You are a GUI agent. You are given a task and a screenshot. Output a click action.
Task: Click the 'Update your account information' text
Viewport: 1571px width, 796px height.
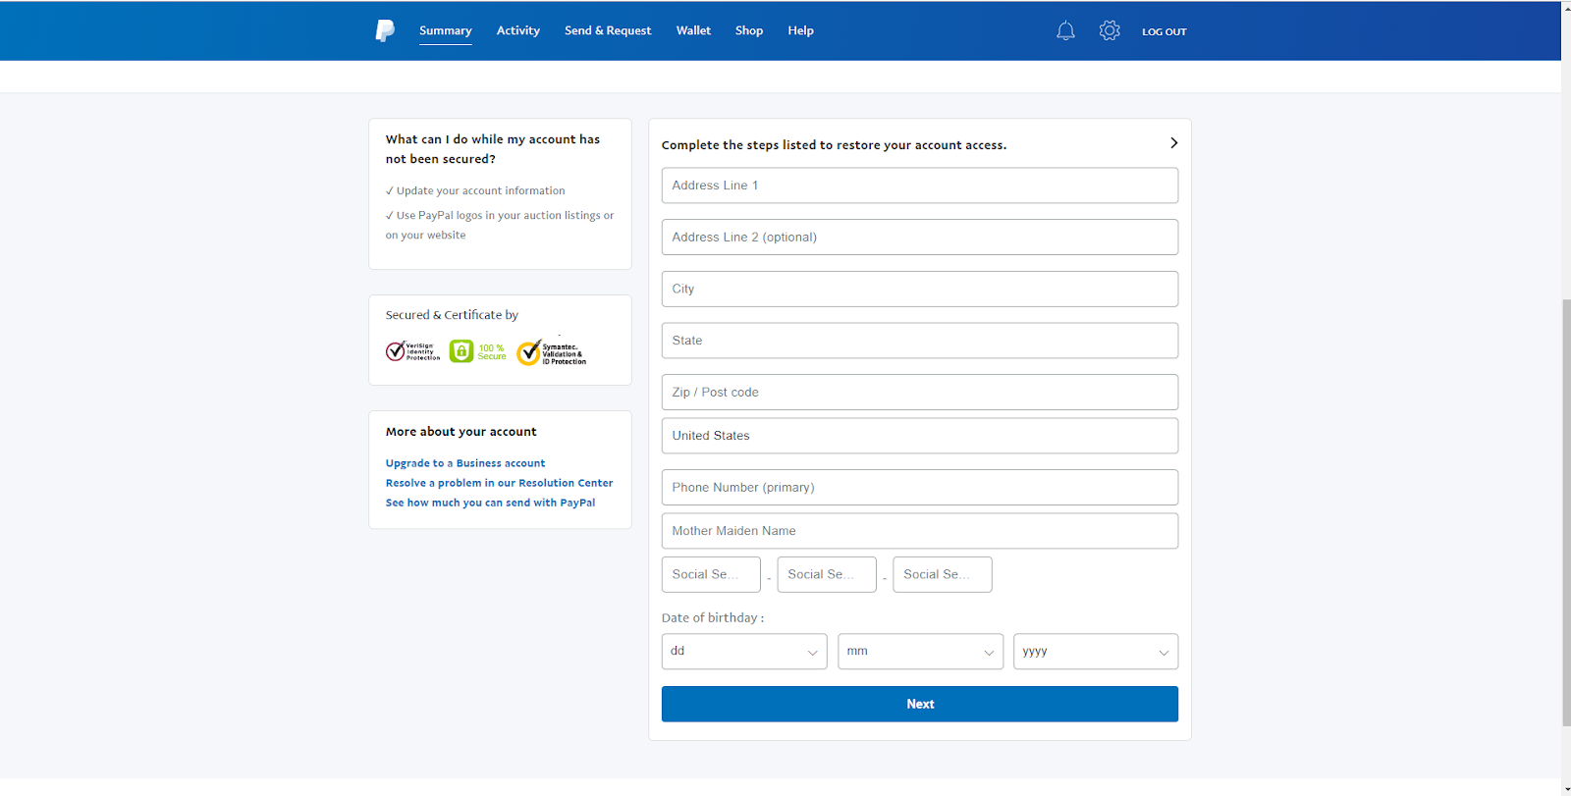click(x=481, y=191)
